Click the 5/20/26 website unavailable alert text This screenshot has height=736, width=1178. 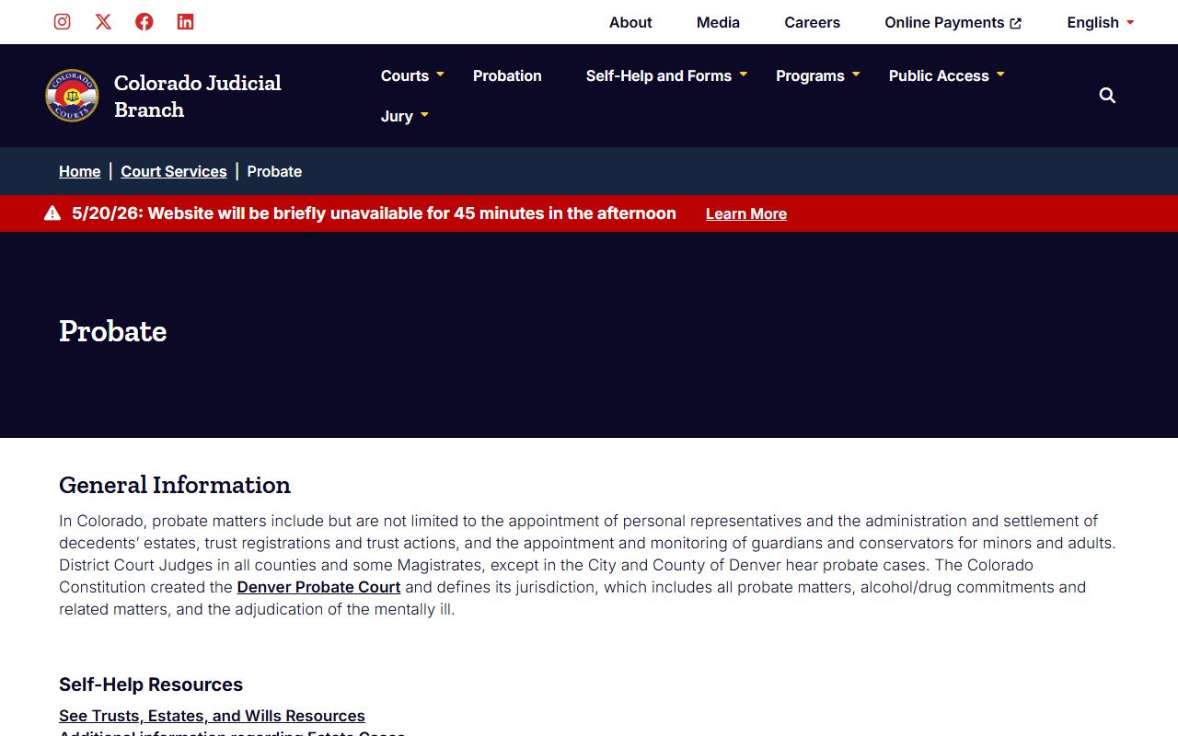374,213
